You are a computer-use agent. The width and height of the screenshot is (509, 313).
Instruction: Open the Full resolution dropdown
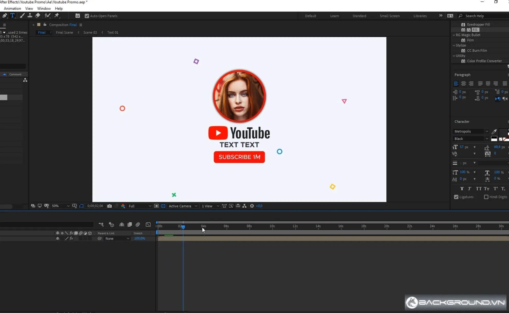[x=140, y=206]
